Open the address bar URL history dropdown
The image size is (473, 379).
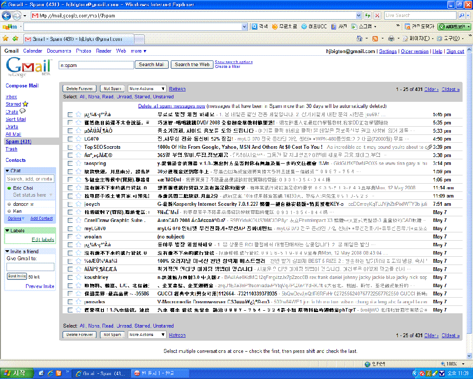tap(358, 15)
